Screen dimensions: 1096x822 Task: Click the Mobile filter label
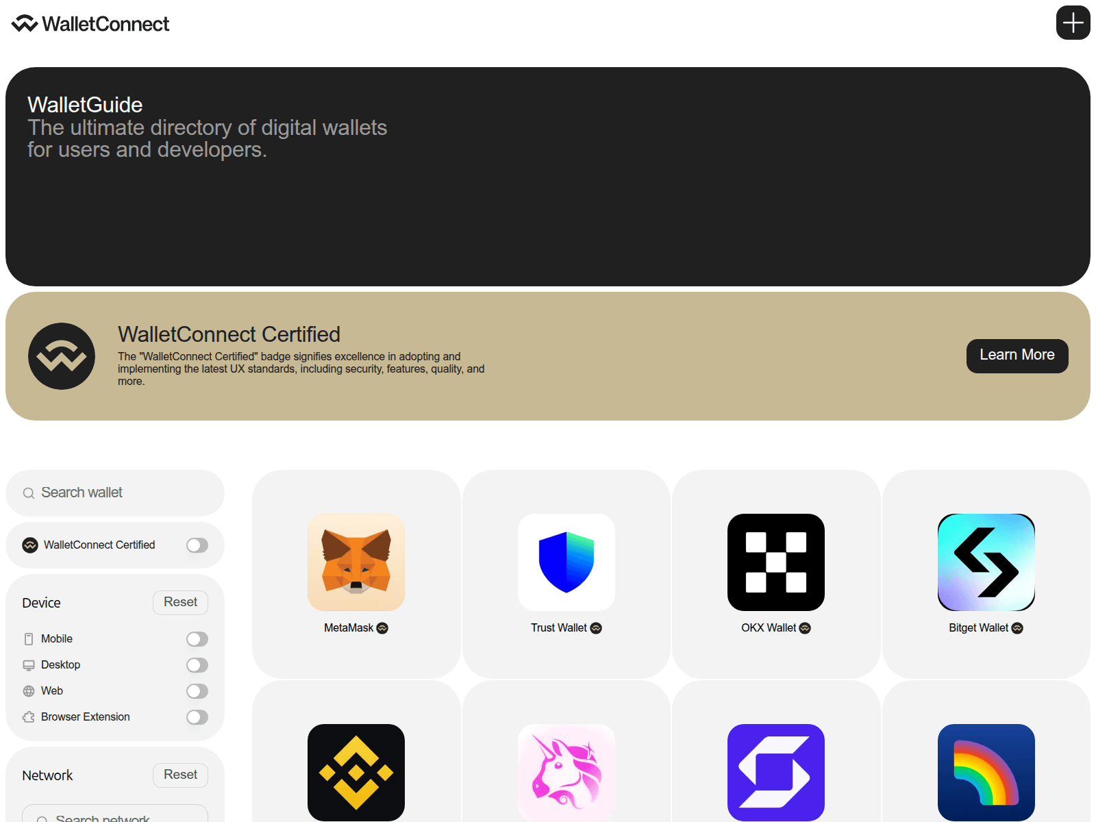[x=57, y=639]
